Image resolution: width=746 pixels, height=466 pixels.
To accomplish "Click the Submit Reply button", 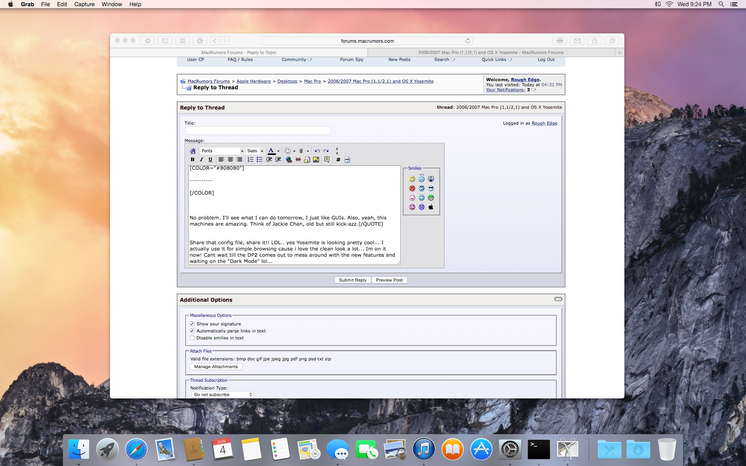I will pos(352,280).
